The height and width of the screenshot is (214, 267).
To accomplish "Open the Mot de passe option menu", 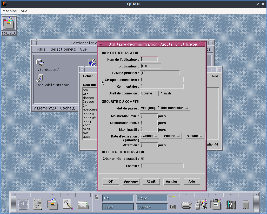I will [x=165, y=108].
